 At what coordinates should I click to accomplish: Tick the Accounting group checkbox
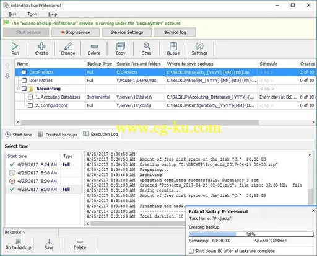tap(24, 89)
